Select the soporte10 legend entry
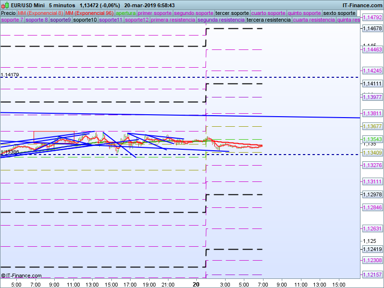 point(85,20)
